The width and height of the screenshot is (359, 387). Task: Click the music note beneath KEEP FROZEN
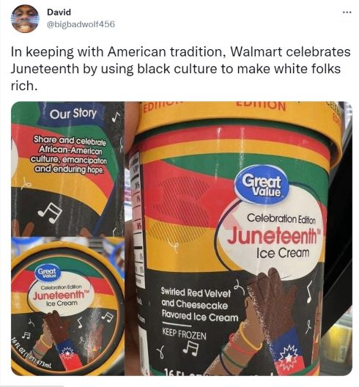190,348
